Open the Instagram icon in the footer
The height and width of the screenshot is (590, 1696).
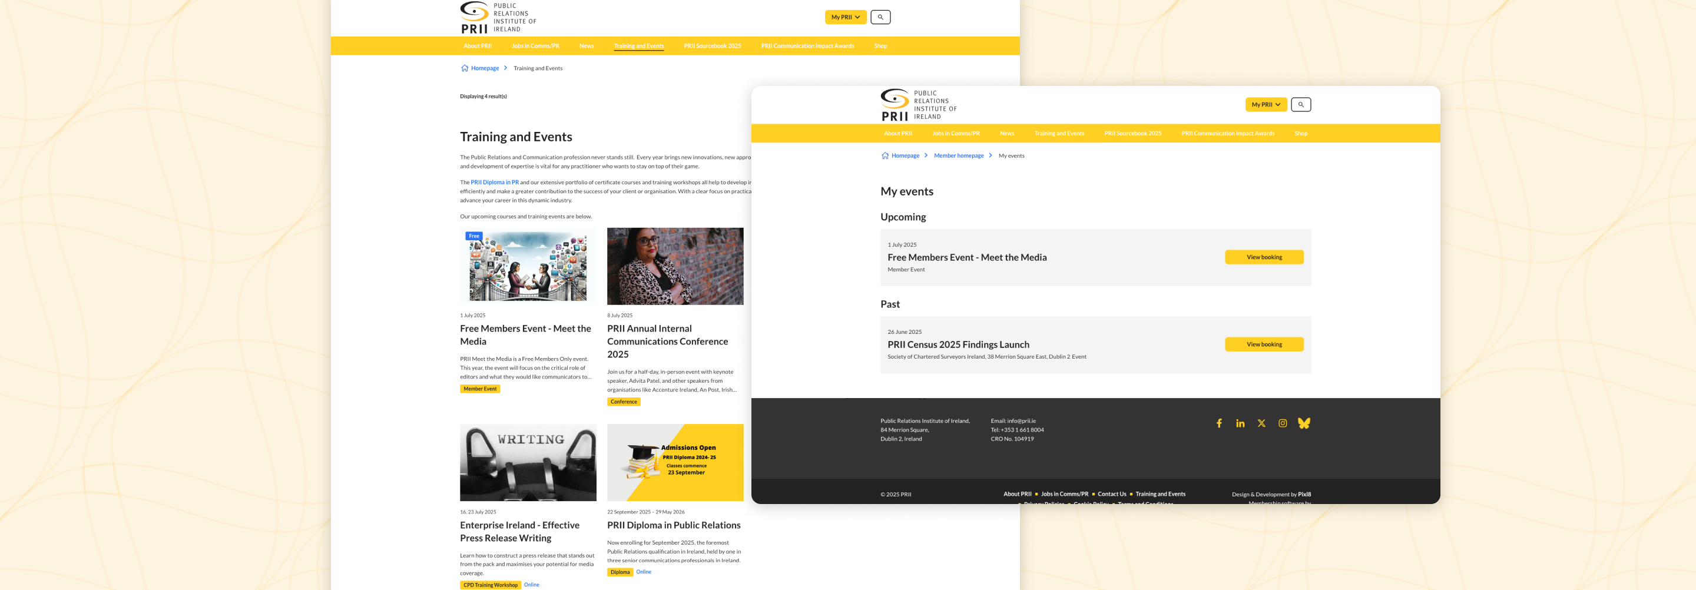(1282, 423)
